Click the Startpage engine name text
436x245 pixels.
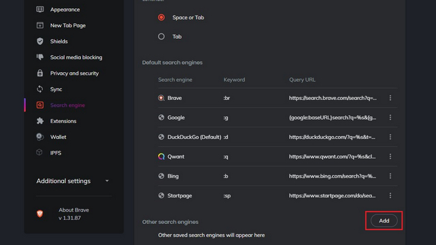pos(180,195)
